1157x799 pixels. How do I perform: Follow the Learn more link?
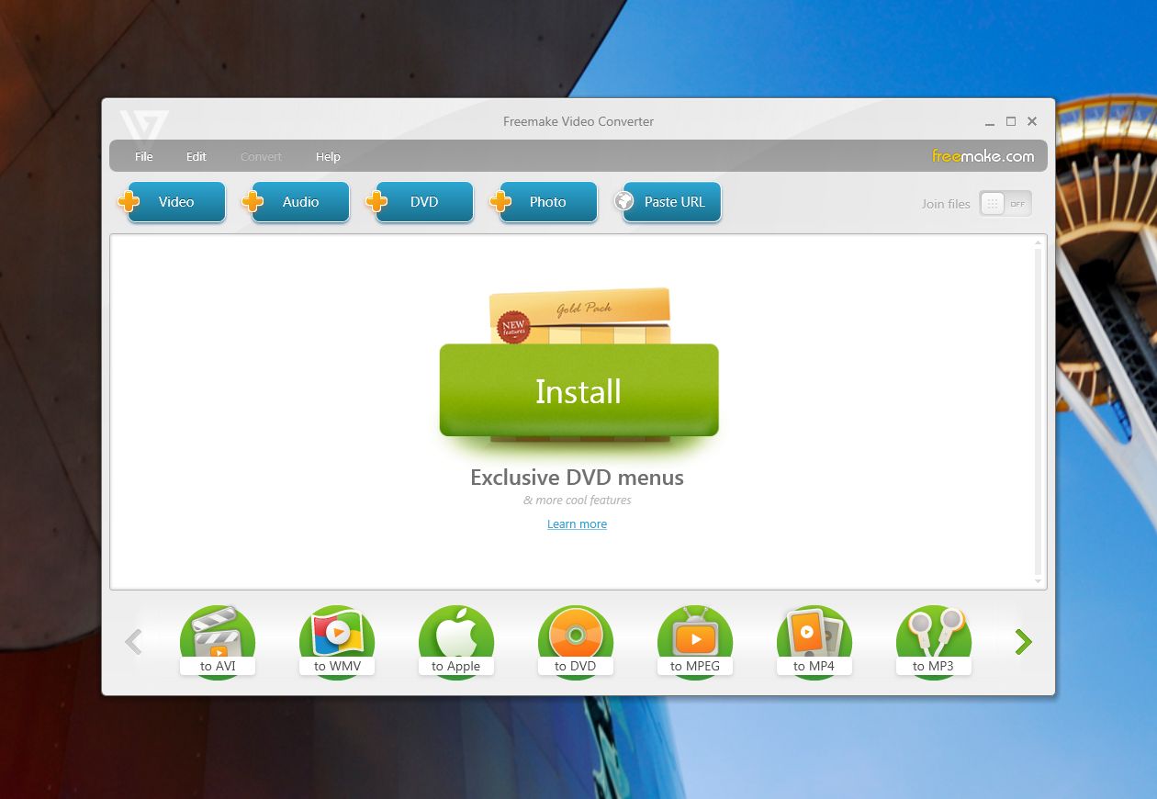tap(577, 524)
